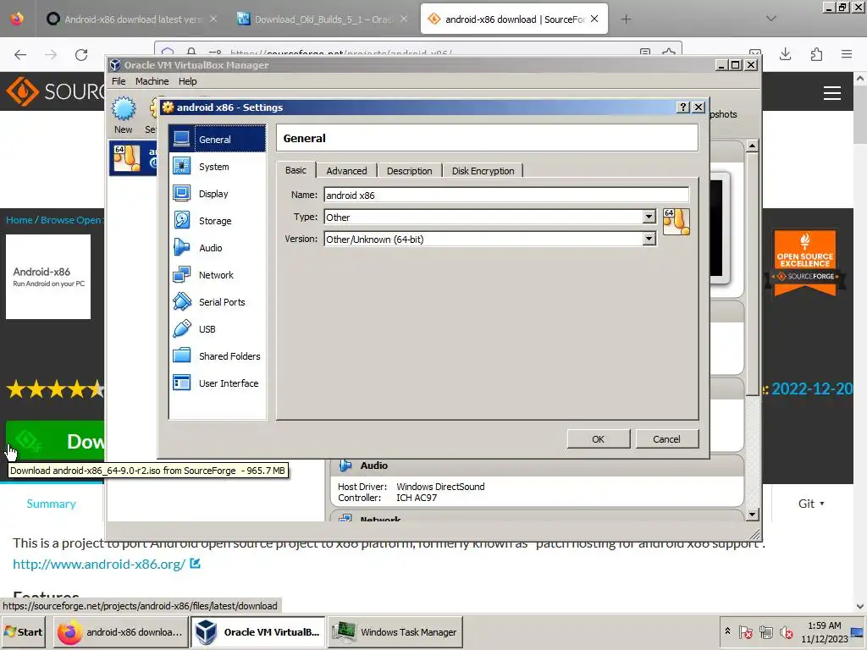Click the settings dialog help question mark
This screenshot has height=650, width=867.
pyautogui.click(x=683, y=107)
